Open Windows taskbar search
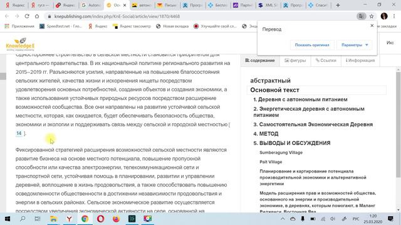 [x=23, y=219]
